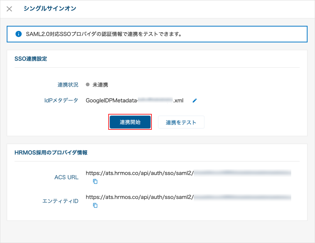The width and height of the screenshot is (315, 243).
Task: Click the エンティティID label
Action: click(60, 201)
